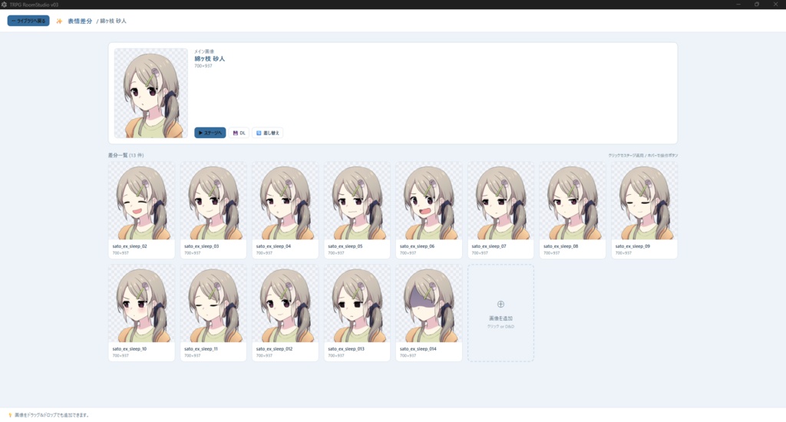Select thumbnail sato_ex_sleep_08
The height and width of the screenshot is (422, 786).
point(573,201)
